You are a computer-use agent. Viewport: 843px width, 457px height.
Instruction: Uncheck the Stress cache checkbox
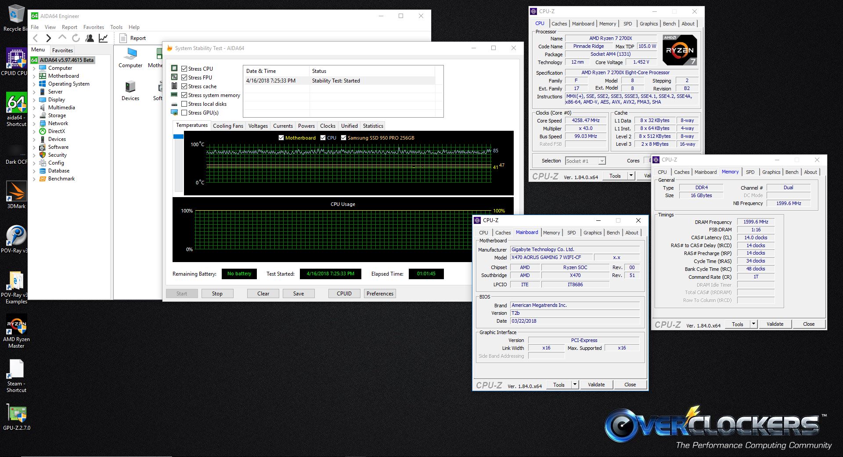[184, 86]
